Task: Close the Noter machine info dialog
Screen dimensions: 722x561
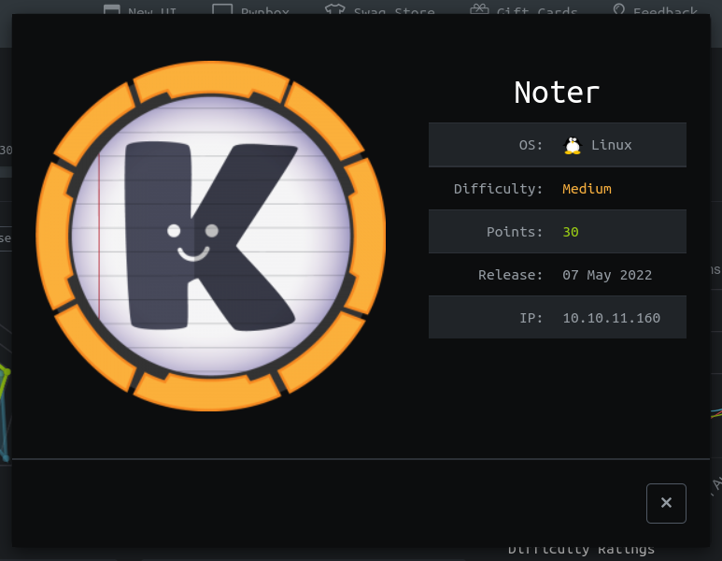Action: pos(666,503)
